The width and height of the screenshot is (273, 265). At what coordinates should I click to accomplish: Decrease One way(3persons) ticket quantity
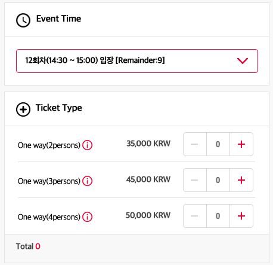195,180
